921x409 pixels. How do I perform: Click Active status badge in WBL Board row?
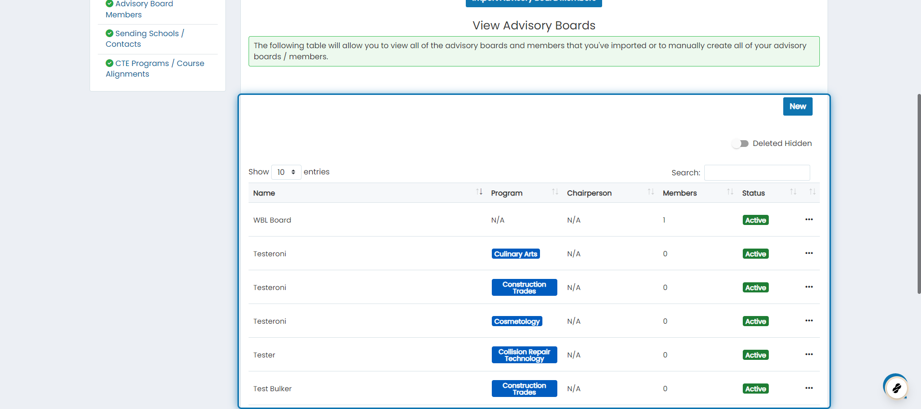tap(755, 220)
